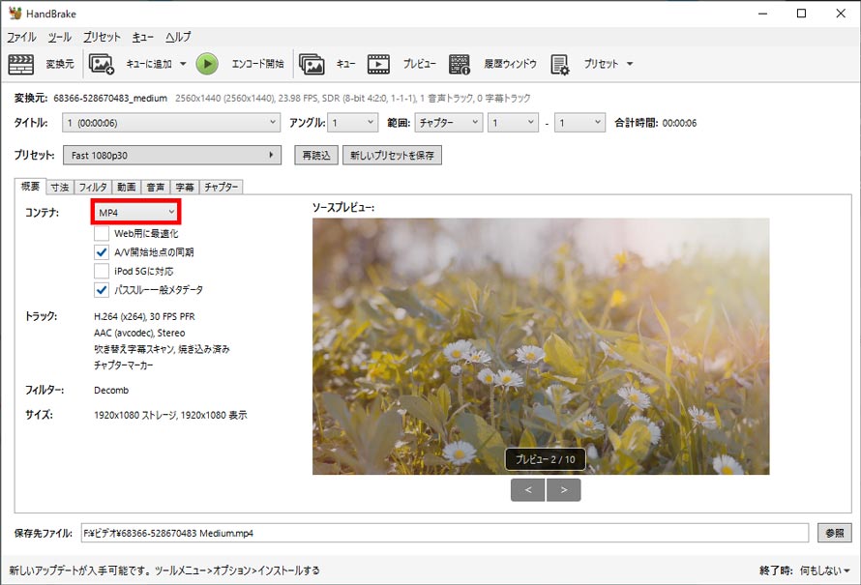Click the 新しいプリセットを保存 button
The height and width of the screenshot is (585, 861).
click(x=392, y=156)
